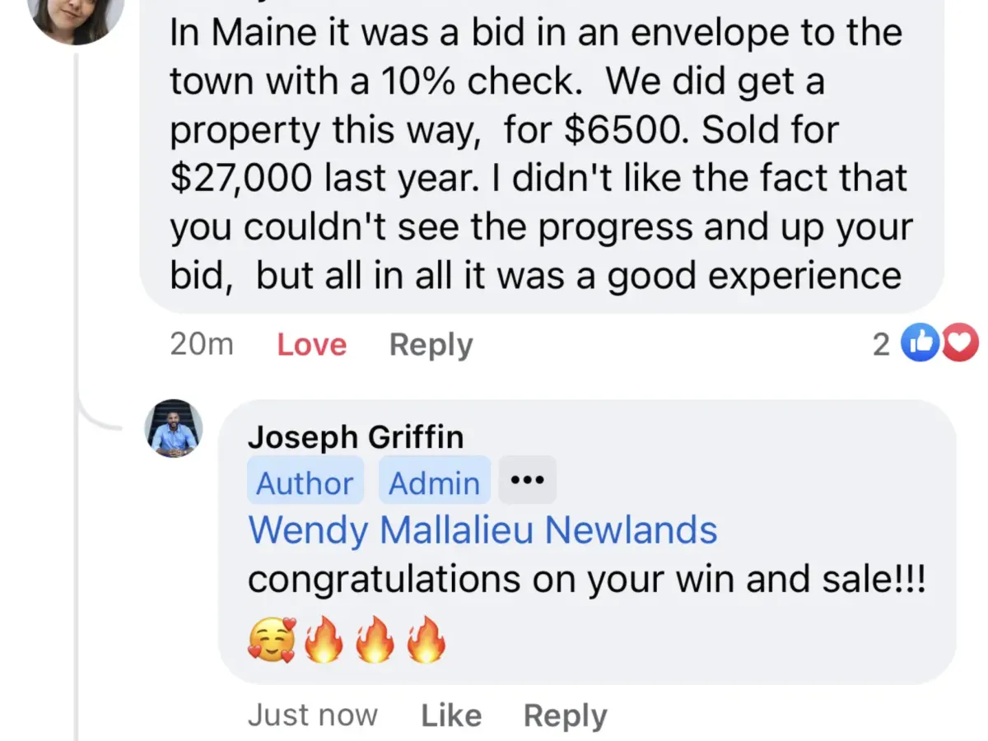Image resolution: width=988 pixels, height=741 pixels.
Task: Toggle the Love reaction on the Maine comment
Action: point(311,344)
